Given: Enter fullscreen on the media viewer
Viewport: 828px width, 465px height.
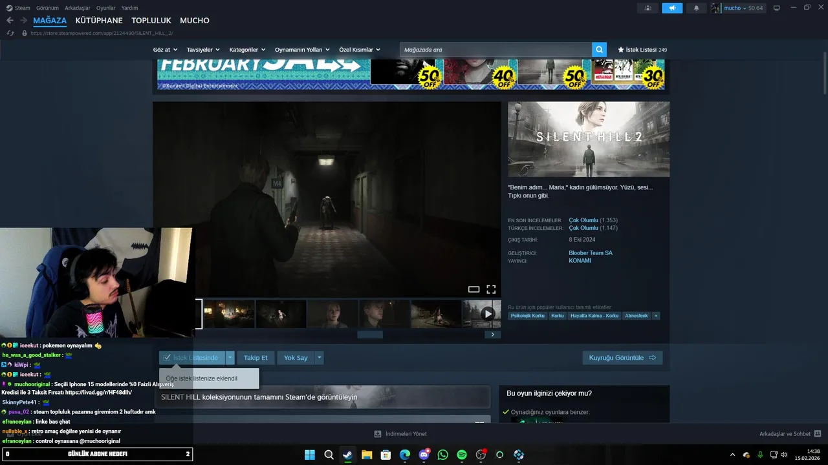Looking at the screenshot, I should [491, 289].
